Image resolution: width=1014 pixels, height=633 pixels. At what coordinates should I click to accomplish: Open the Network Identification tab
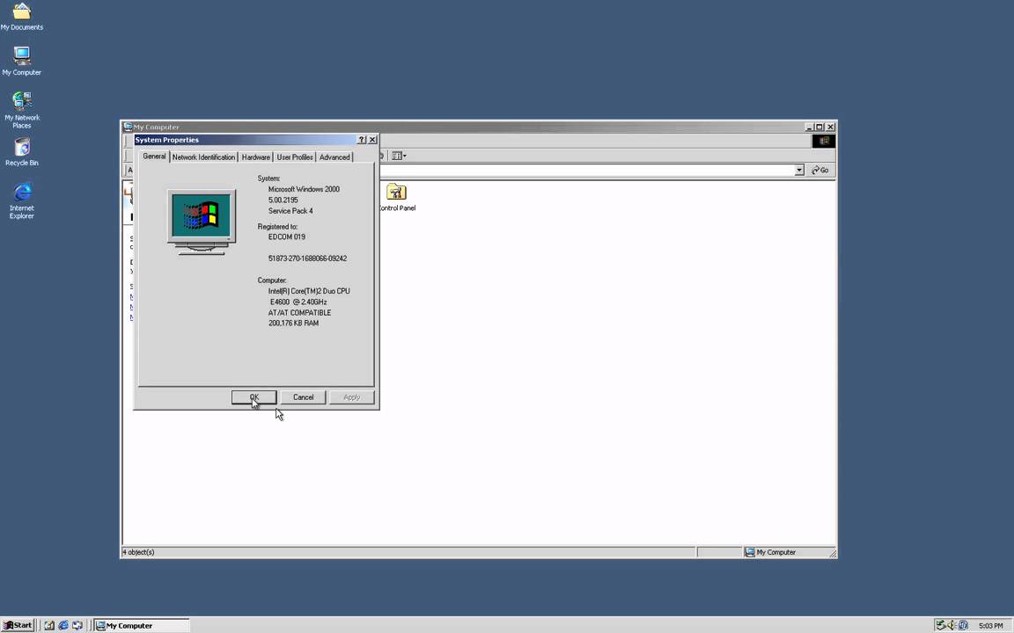click(203, 157)
